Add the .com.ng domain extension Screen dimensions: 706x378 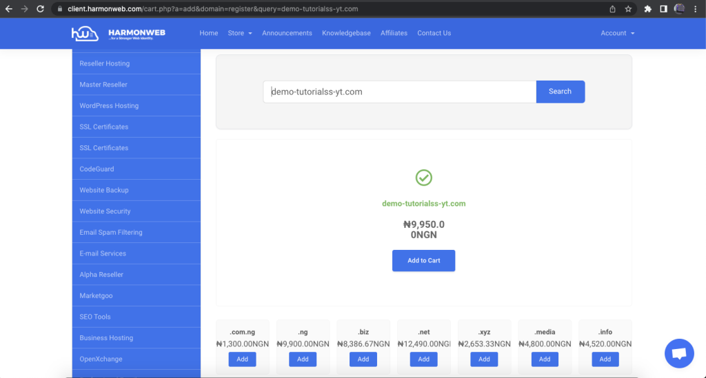coord(242,359)
